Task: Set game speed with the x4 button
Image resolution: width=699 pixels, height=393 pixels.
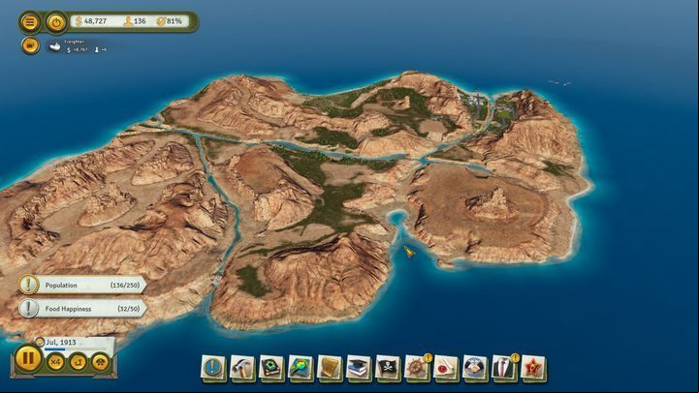Action: [x=55, y=362]
